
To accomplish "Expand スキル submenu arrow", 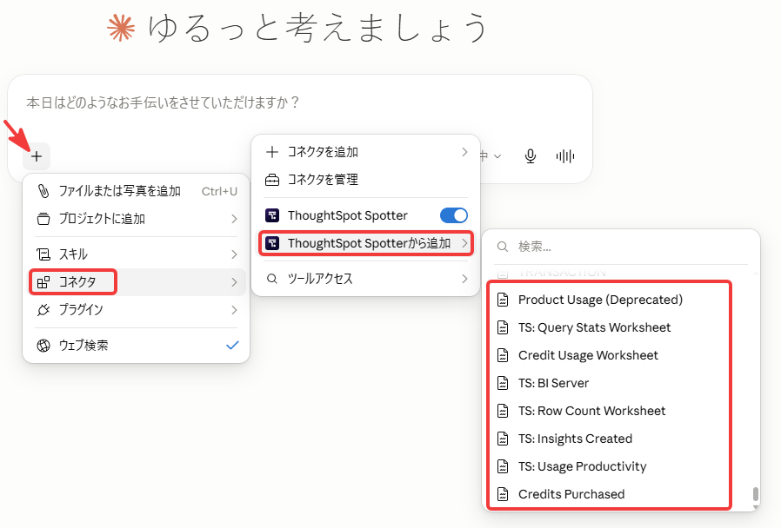I will click(x=234, y=254).
